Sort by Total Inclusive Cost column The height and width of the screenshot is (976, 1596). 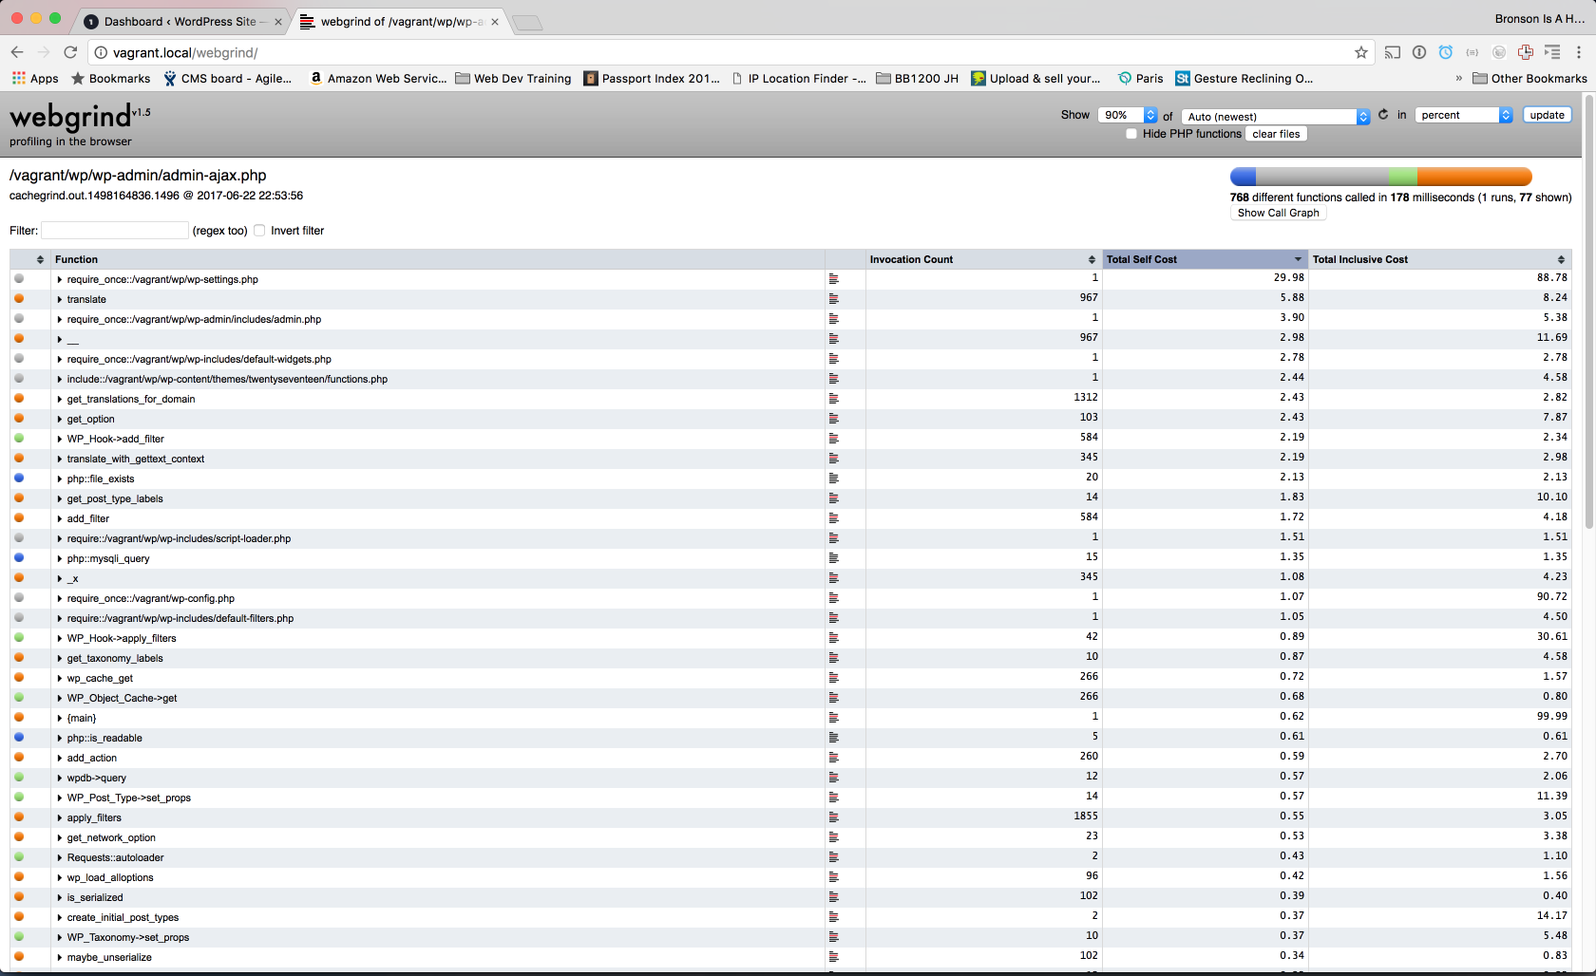[x=1439, y=259]
